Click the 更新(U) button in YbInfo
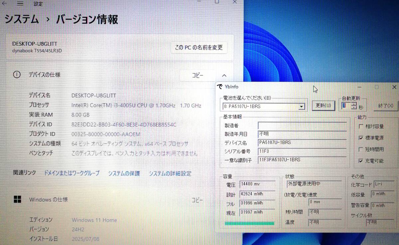 coord(324,106)
